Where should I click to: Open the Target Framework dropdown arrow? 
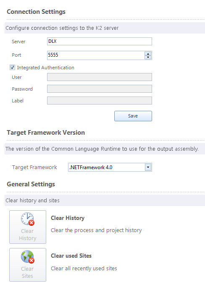click(x=148, y=167)
